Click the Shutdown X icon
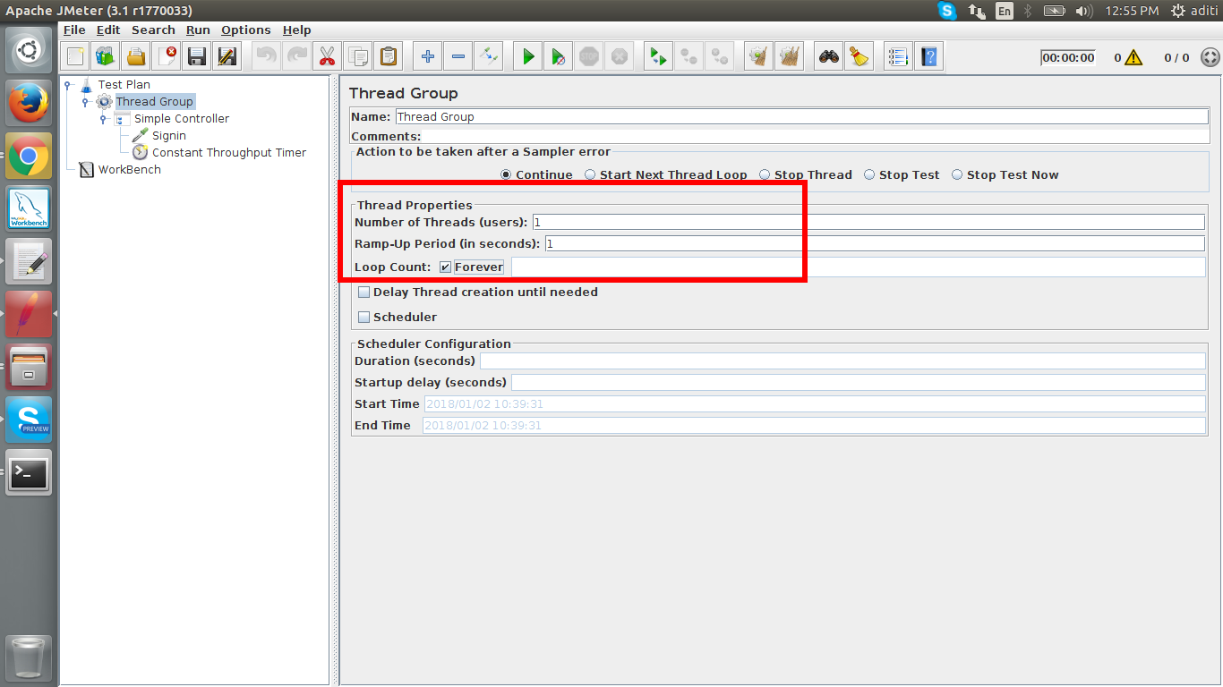The height and width of the screenshot is (687, 1223). [x=619, y=57]
